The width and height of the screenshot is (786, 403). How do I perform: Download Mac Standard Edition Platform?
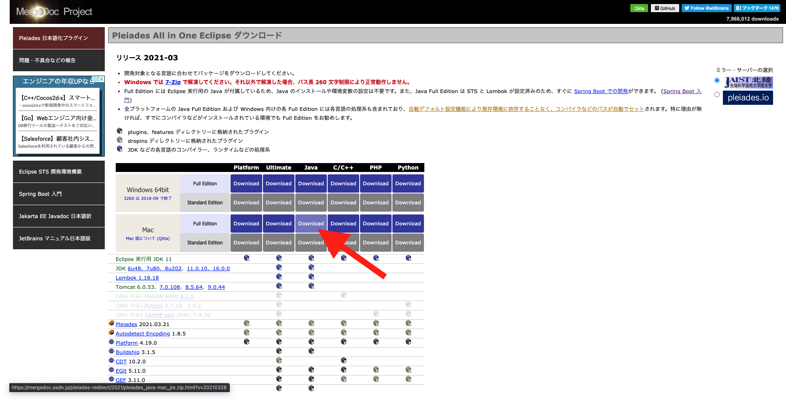click(246, 243)
